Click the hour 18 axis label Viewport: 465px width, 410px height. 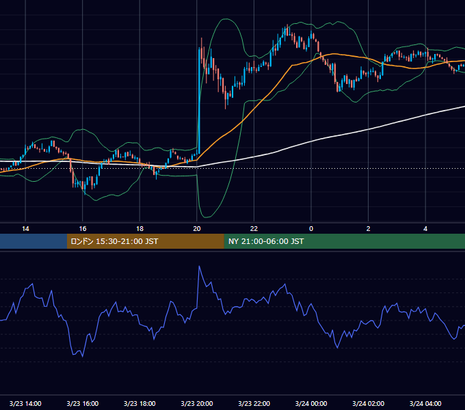click(x=139, y=229)
